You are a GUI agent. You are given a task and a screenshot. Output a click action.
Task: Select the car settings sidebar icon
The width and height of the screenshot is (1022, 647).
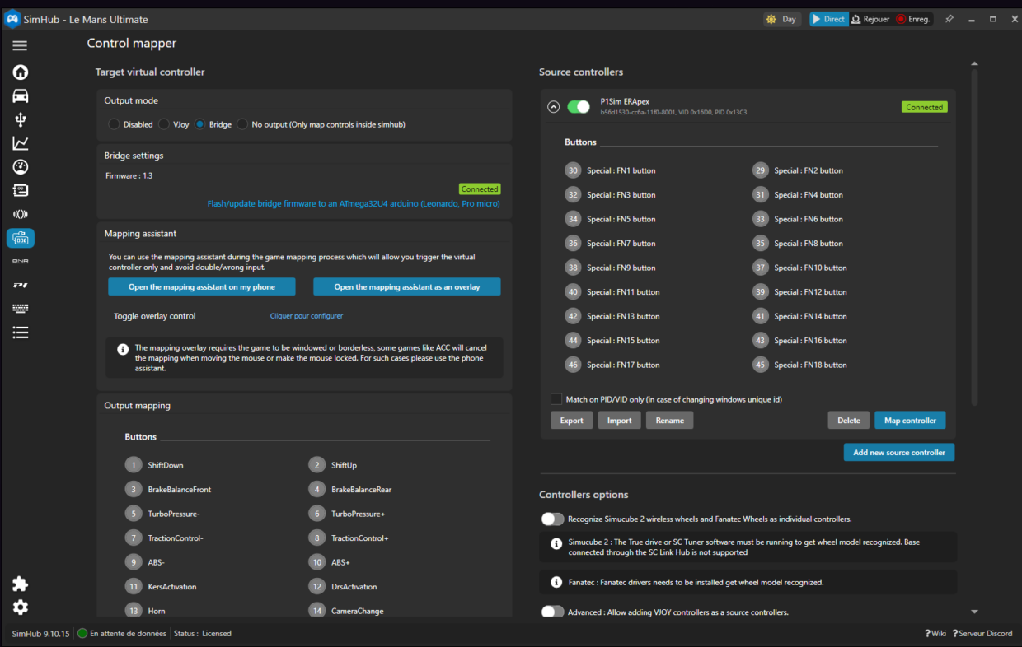[x=20, y=95]
